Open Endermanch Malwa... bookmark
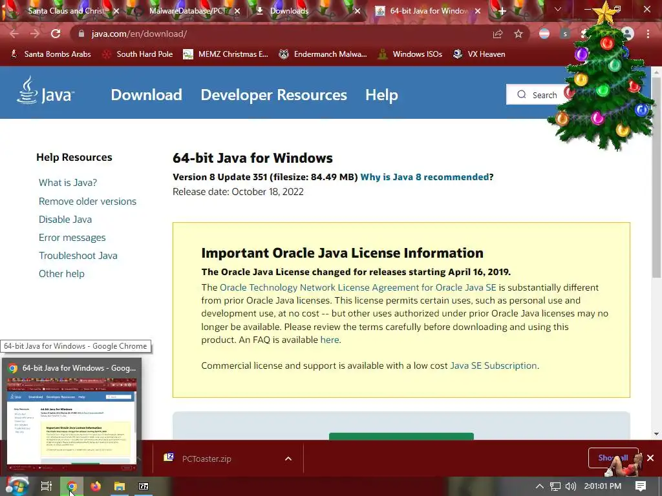 pyautogui.click(x=323, y=54)
